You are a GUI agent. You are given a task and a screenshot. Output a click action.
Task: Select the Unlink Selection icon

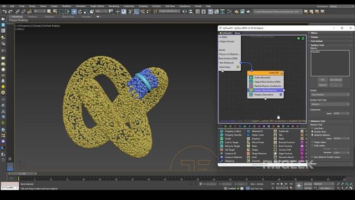(23, 12)
